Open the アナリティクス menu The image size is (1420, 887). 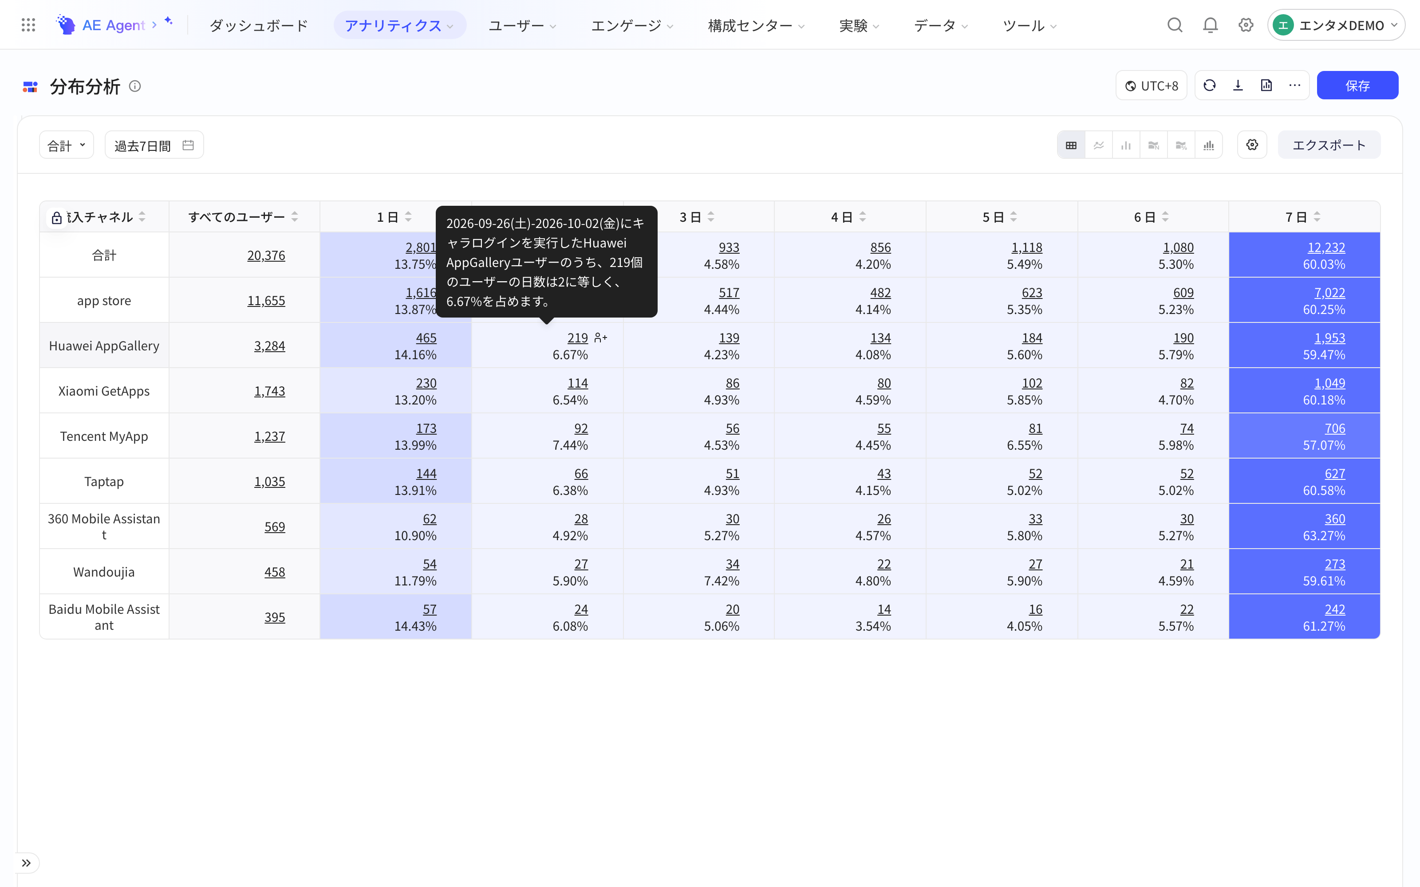(x=399, y=25)
